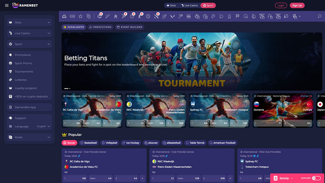Select basketball icon with flame in sports bar

point(132,16)
